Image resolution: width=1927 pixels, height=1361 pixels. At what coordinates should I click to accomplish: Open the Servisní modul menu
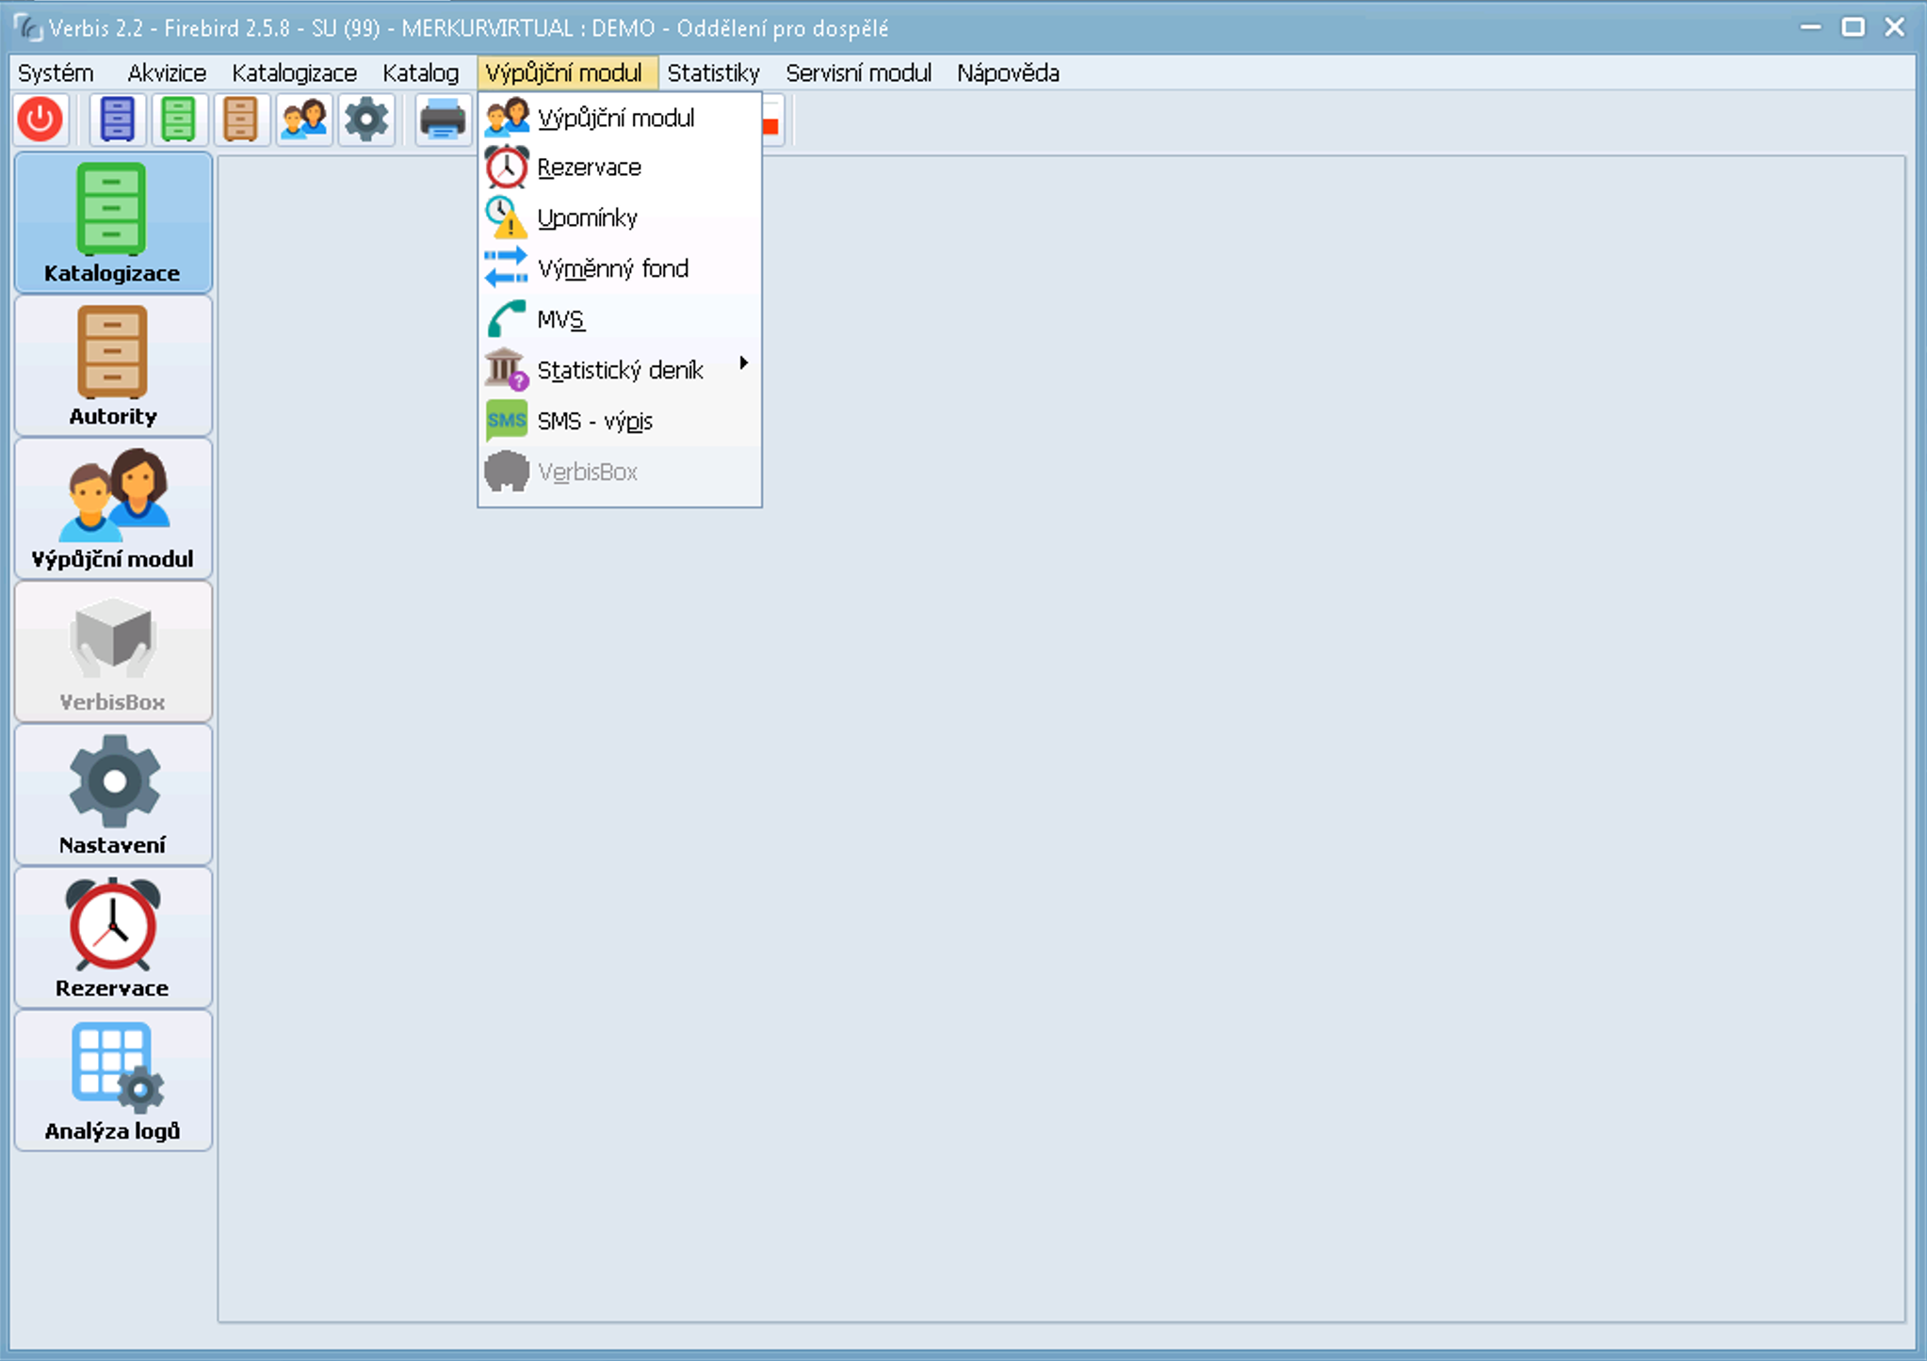point(858,73)
